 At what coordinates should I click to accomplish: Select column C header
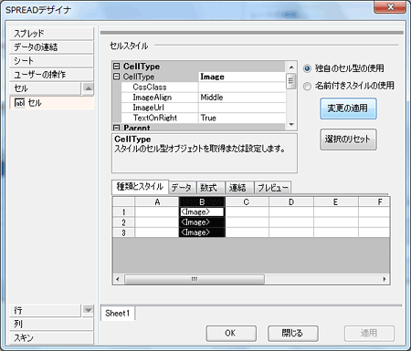click(247, 201)
